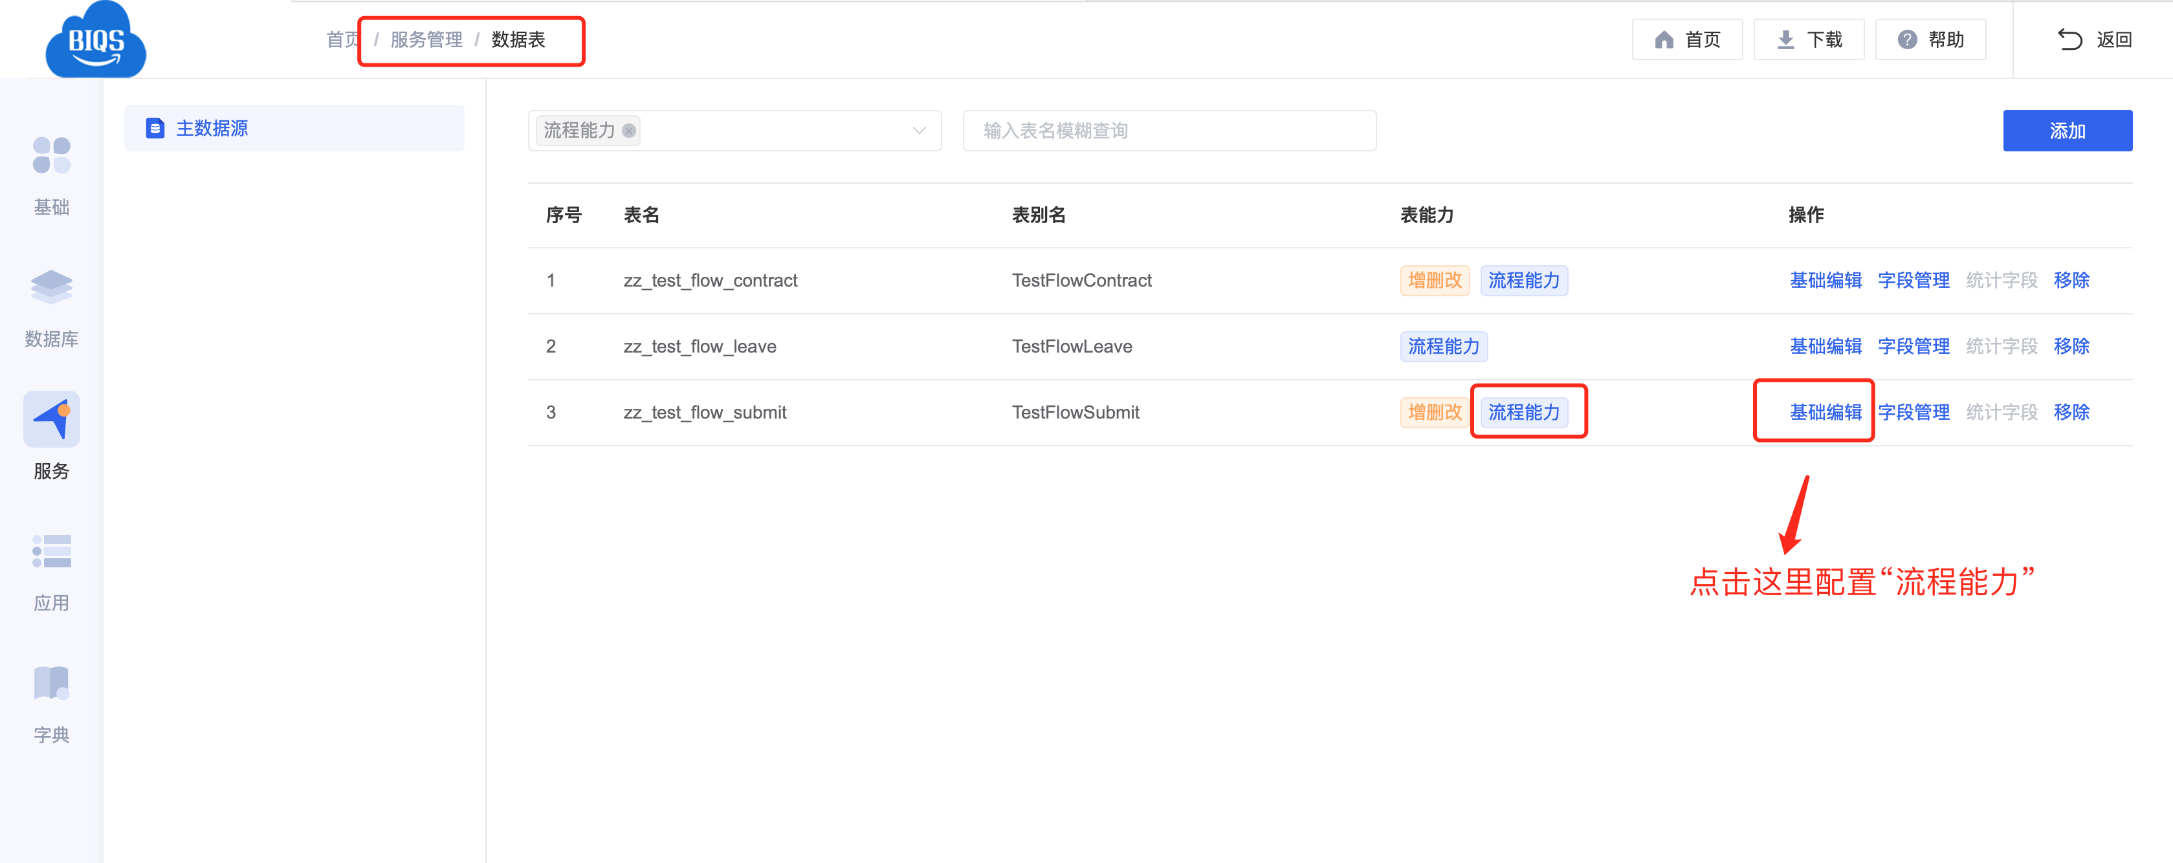This screenshot has width=2173, height=863.
Task: Remove the 流程能力 filter tag
Action: pyautogui.click(x=628, y=131)
